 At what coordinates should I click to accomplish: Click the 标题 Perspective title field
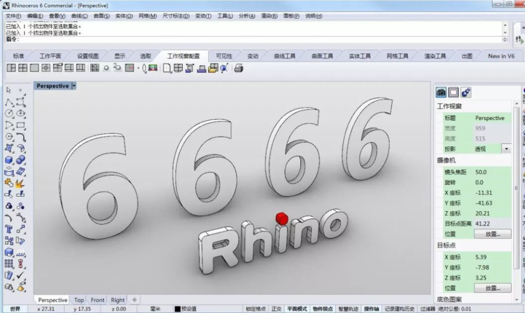point(492,118)
